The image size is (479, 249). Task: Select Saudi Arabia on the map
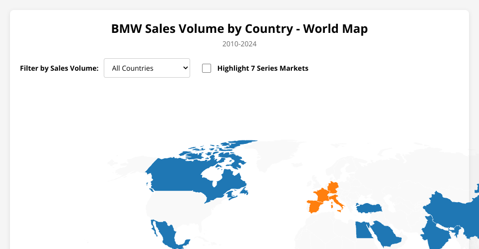tap(384, 233)
